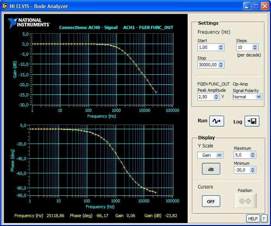This screenshot has width=271, height=226.
Task: Click the last phase plot data point
Action: (156, 193)
